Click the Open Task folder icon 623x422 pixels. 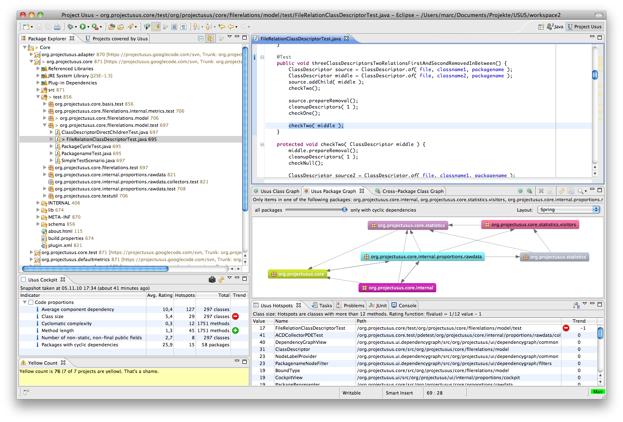coord(121,27)
